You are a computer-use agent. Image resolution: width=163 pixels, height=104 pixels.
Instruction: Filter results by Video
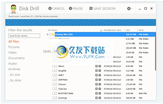click(12, 52)
